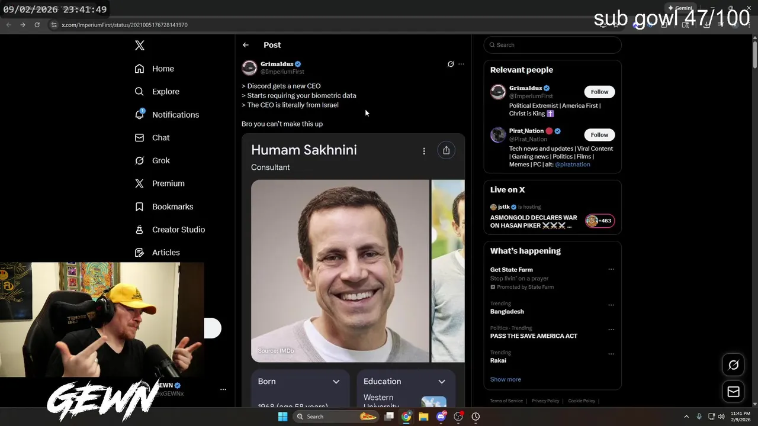Click the browser reload button
Viewport: 758px width, 426px height.
[37, 25]
